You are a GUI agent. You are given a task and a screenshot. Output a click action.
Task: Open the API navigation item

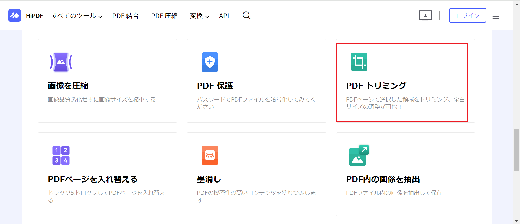pos(224,16)
